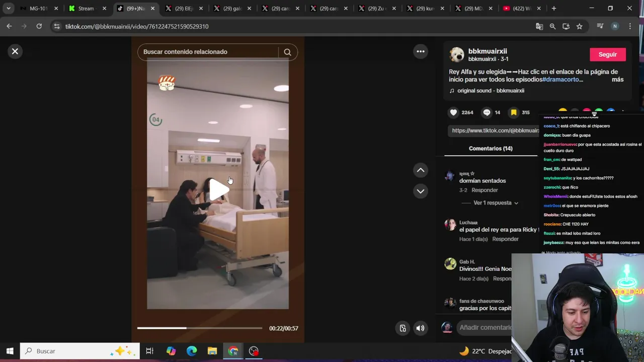
Task: Launch Copilot from the taskbar
Action: click(171, 351)
